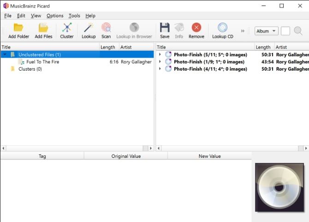Collapse the Unclustered Files tree node
Viewport: 309px width, 222px height.
pyautogui.click(x=5, y=54)
